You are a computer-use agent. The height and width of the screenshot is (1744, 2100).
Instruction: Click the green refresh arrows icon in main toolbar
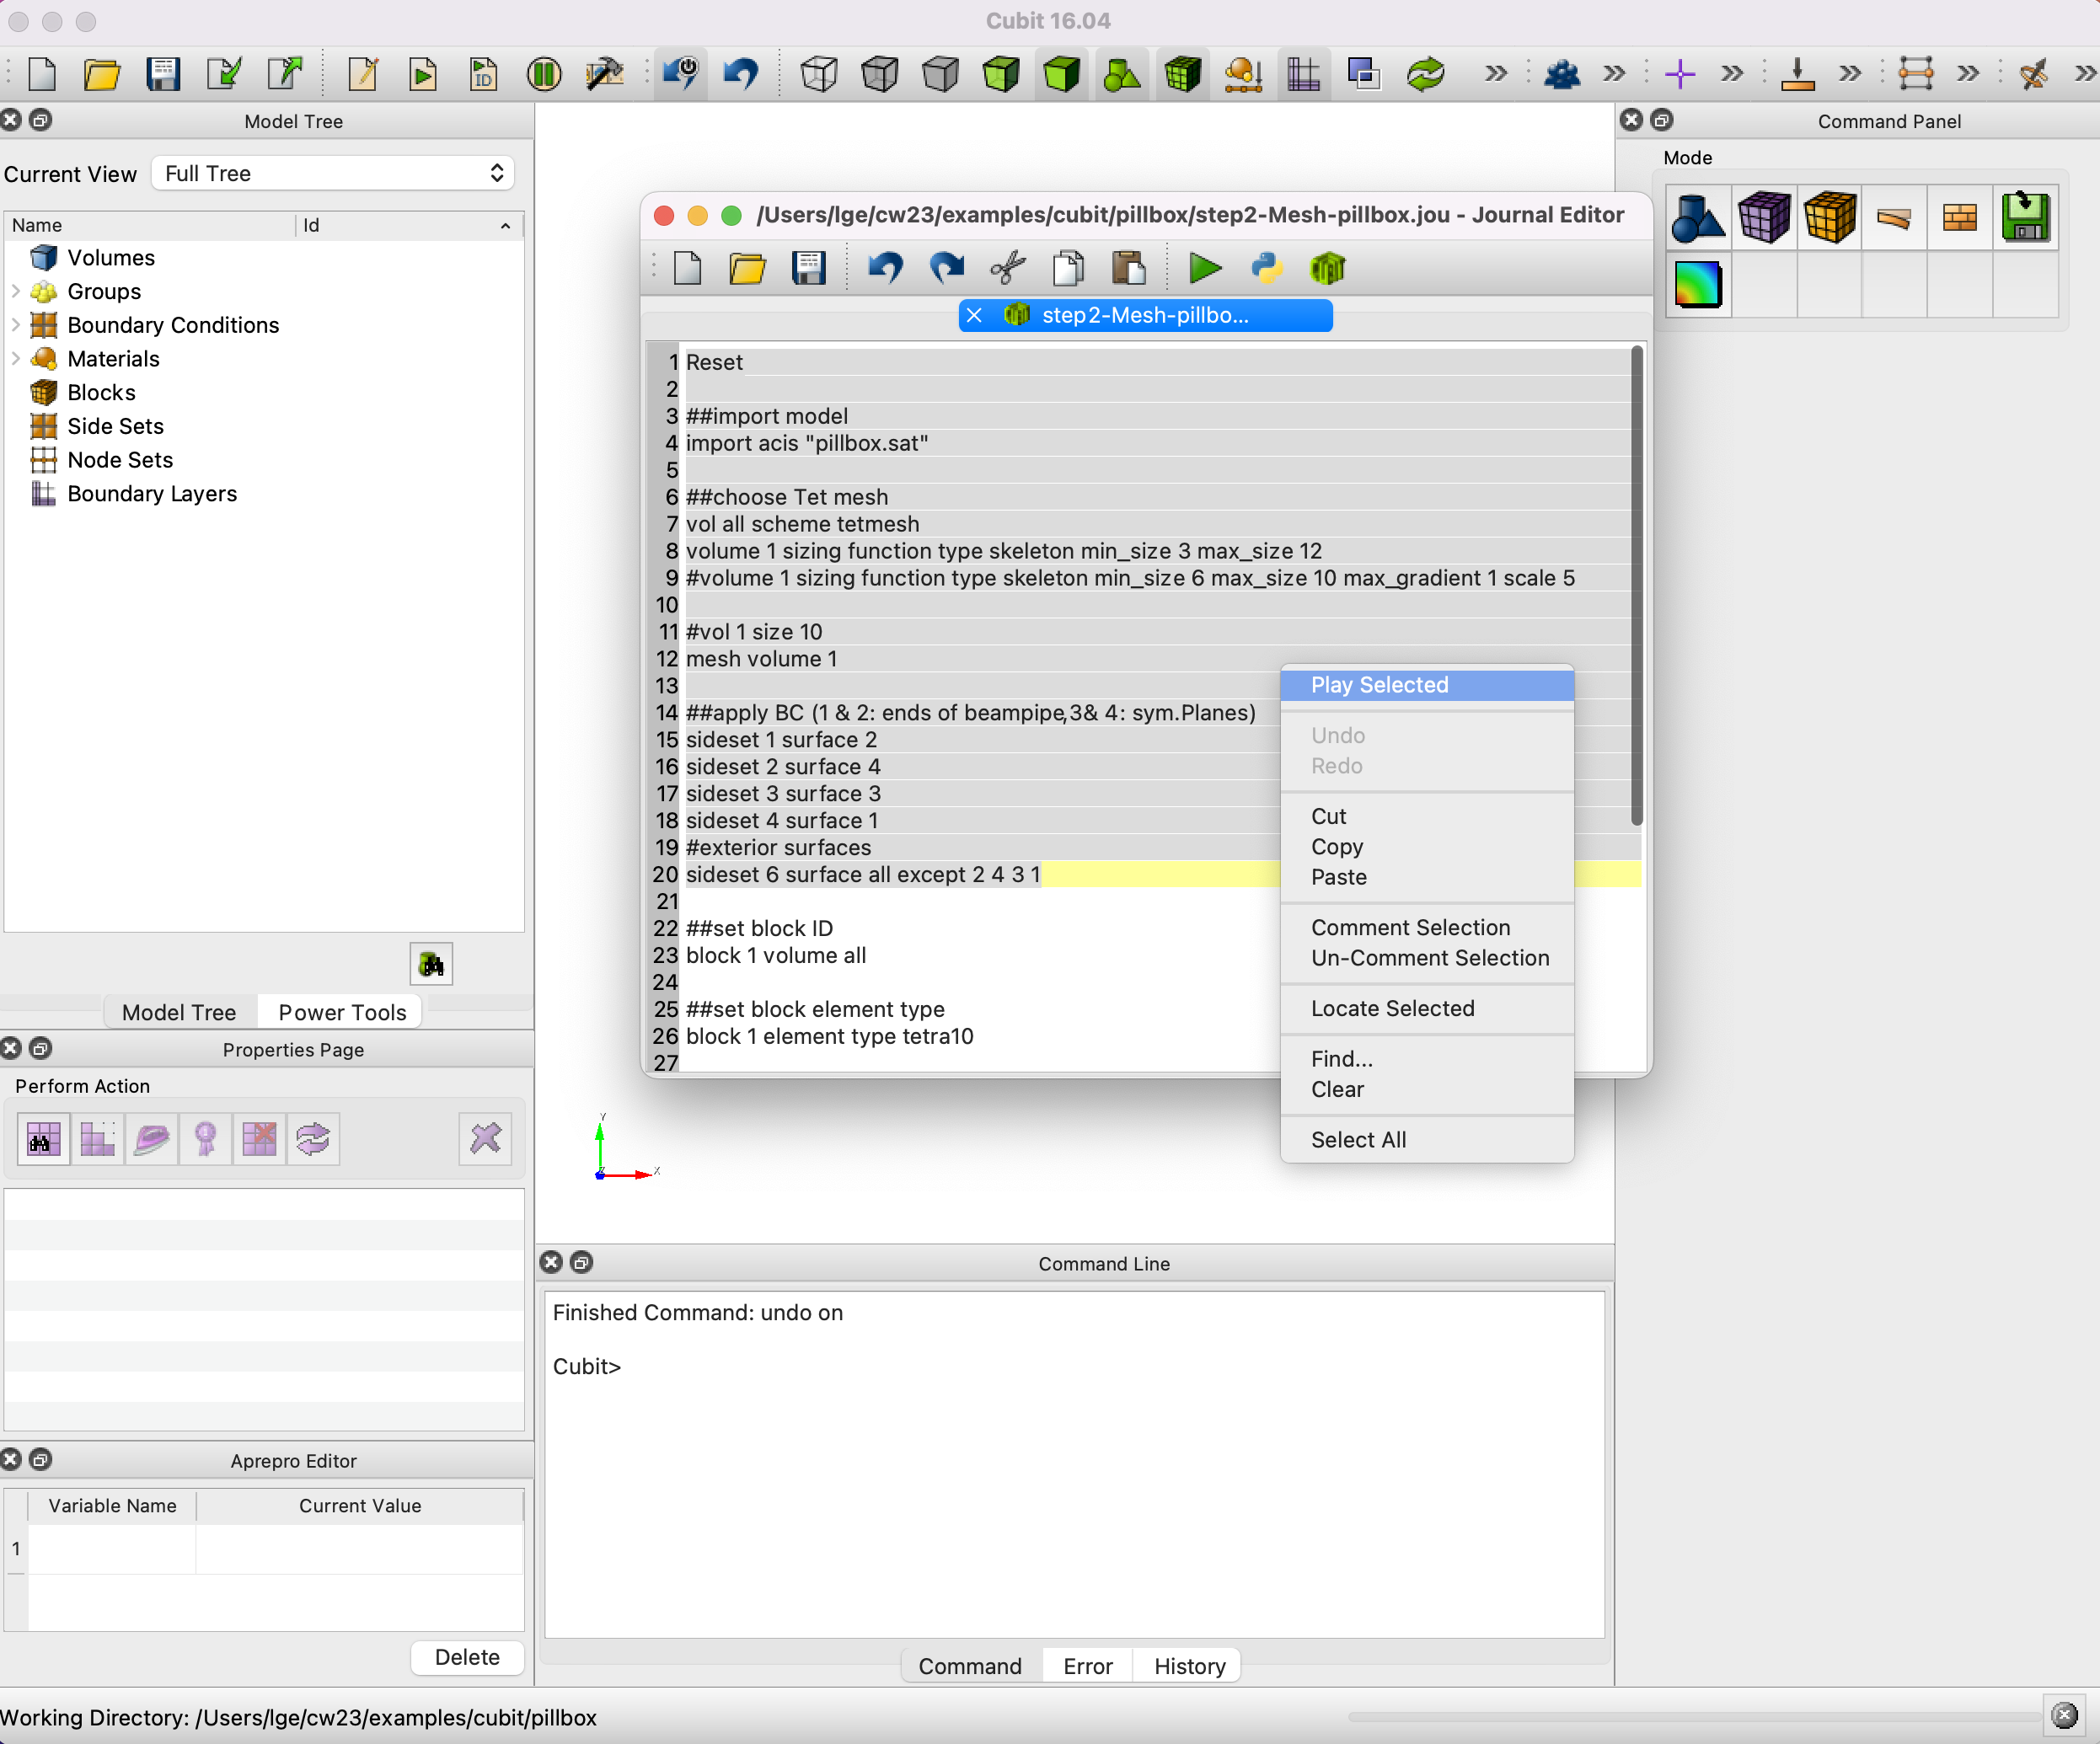click(1425, 74)
